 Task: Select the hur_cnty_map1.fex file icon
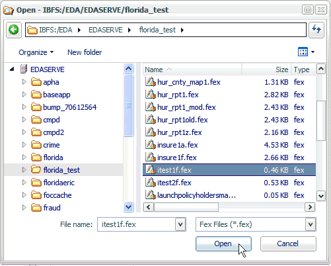tap(151, 82)
